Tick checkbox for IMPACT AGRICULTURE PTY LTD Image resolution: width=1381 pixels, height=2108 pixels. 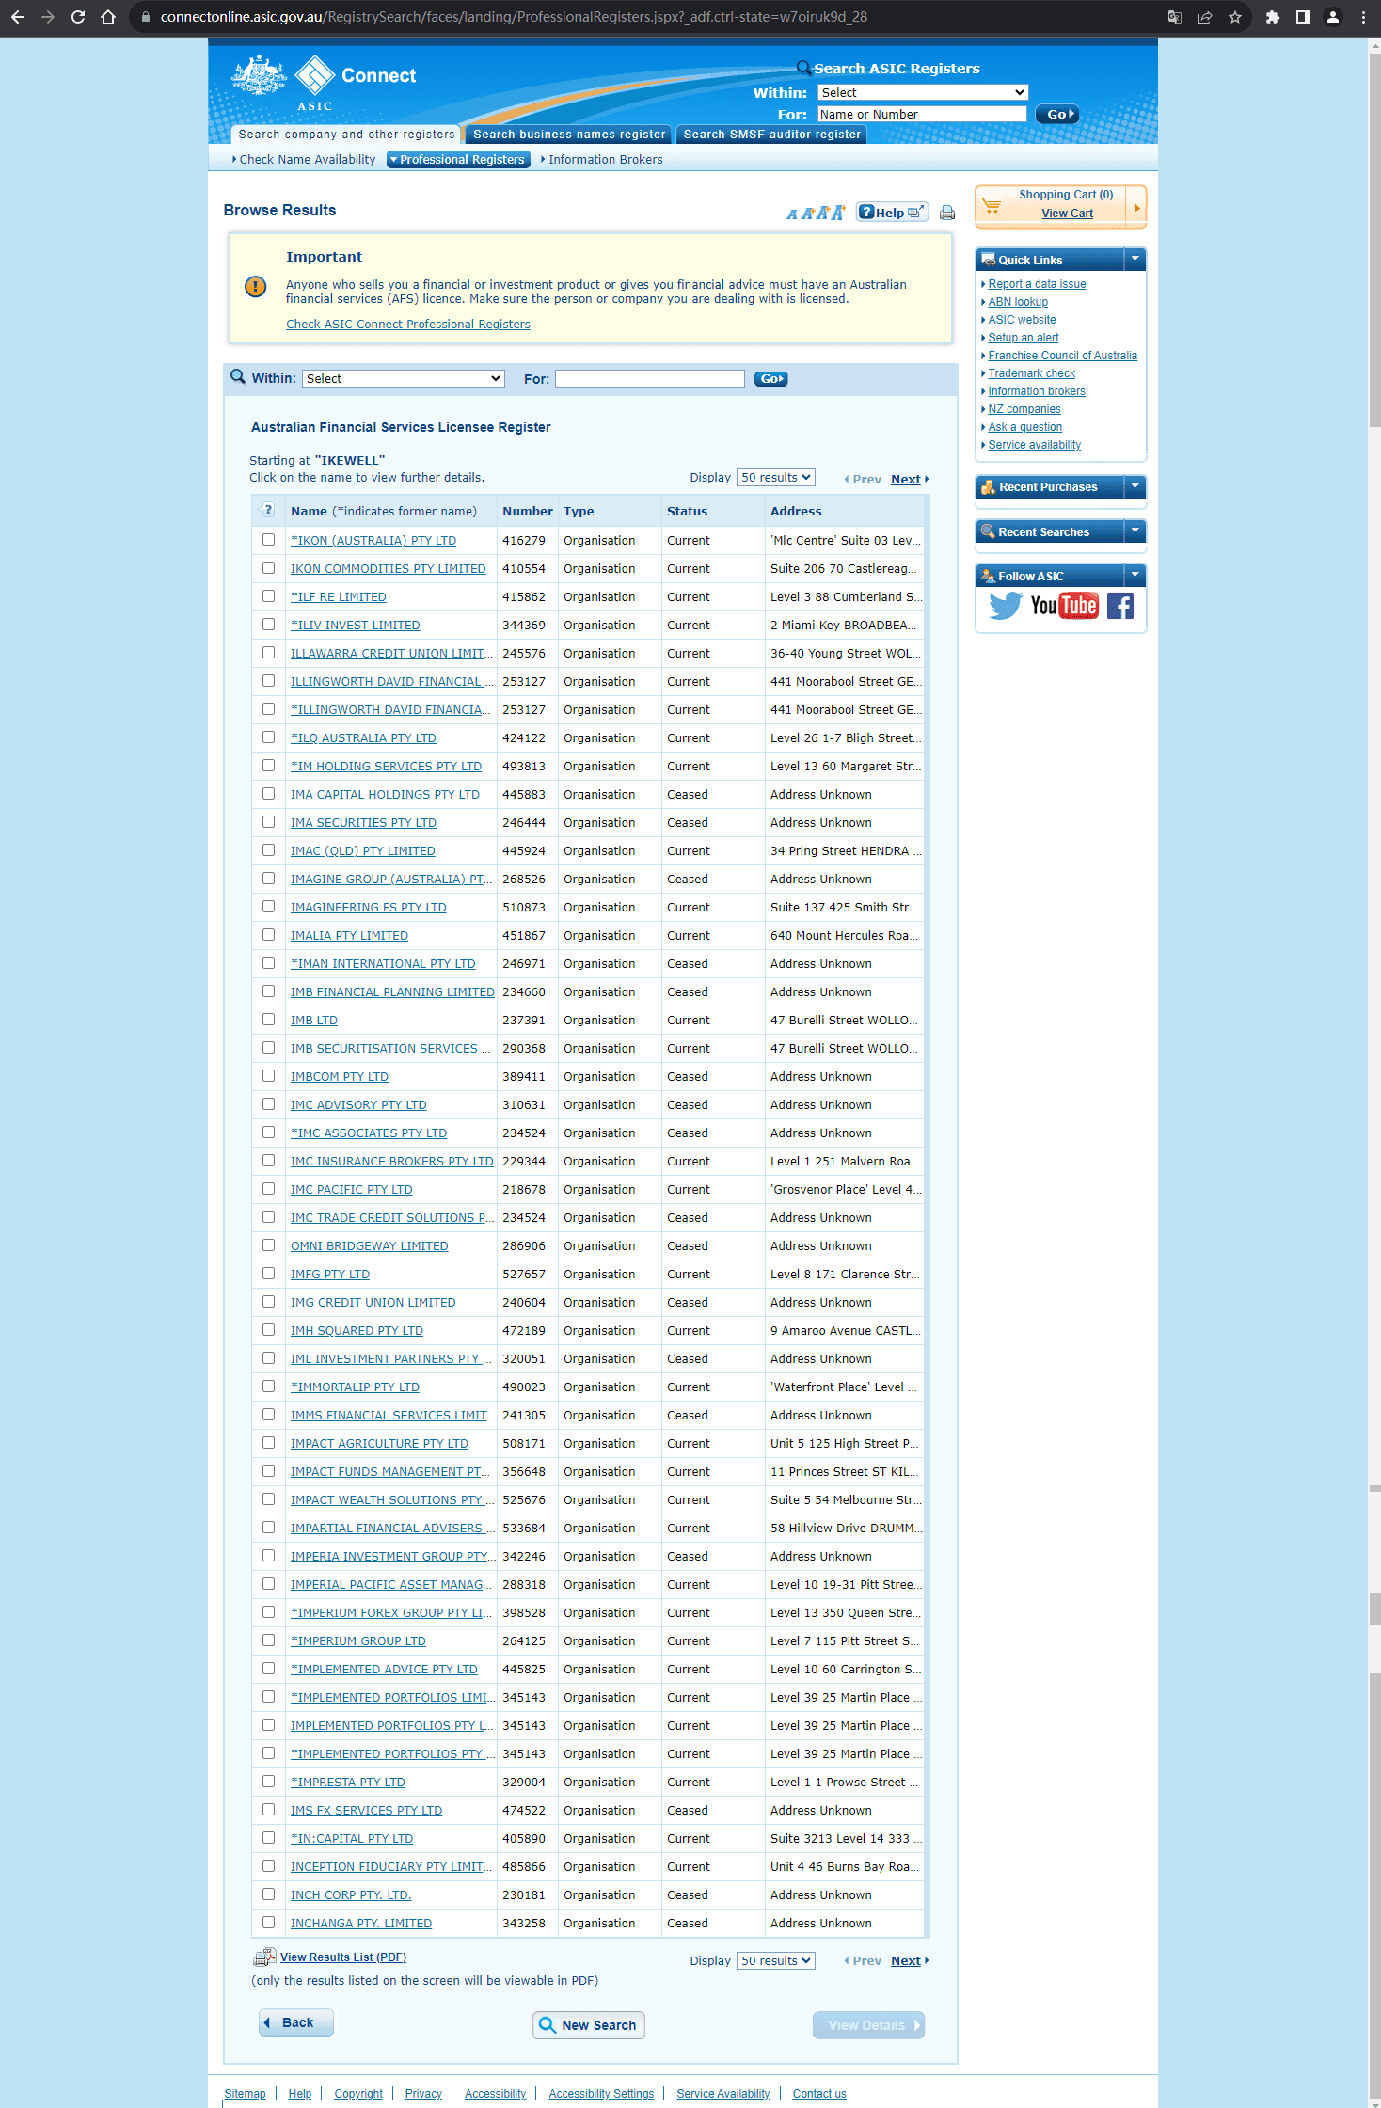(268, 1443)
